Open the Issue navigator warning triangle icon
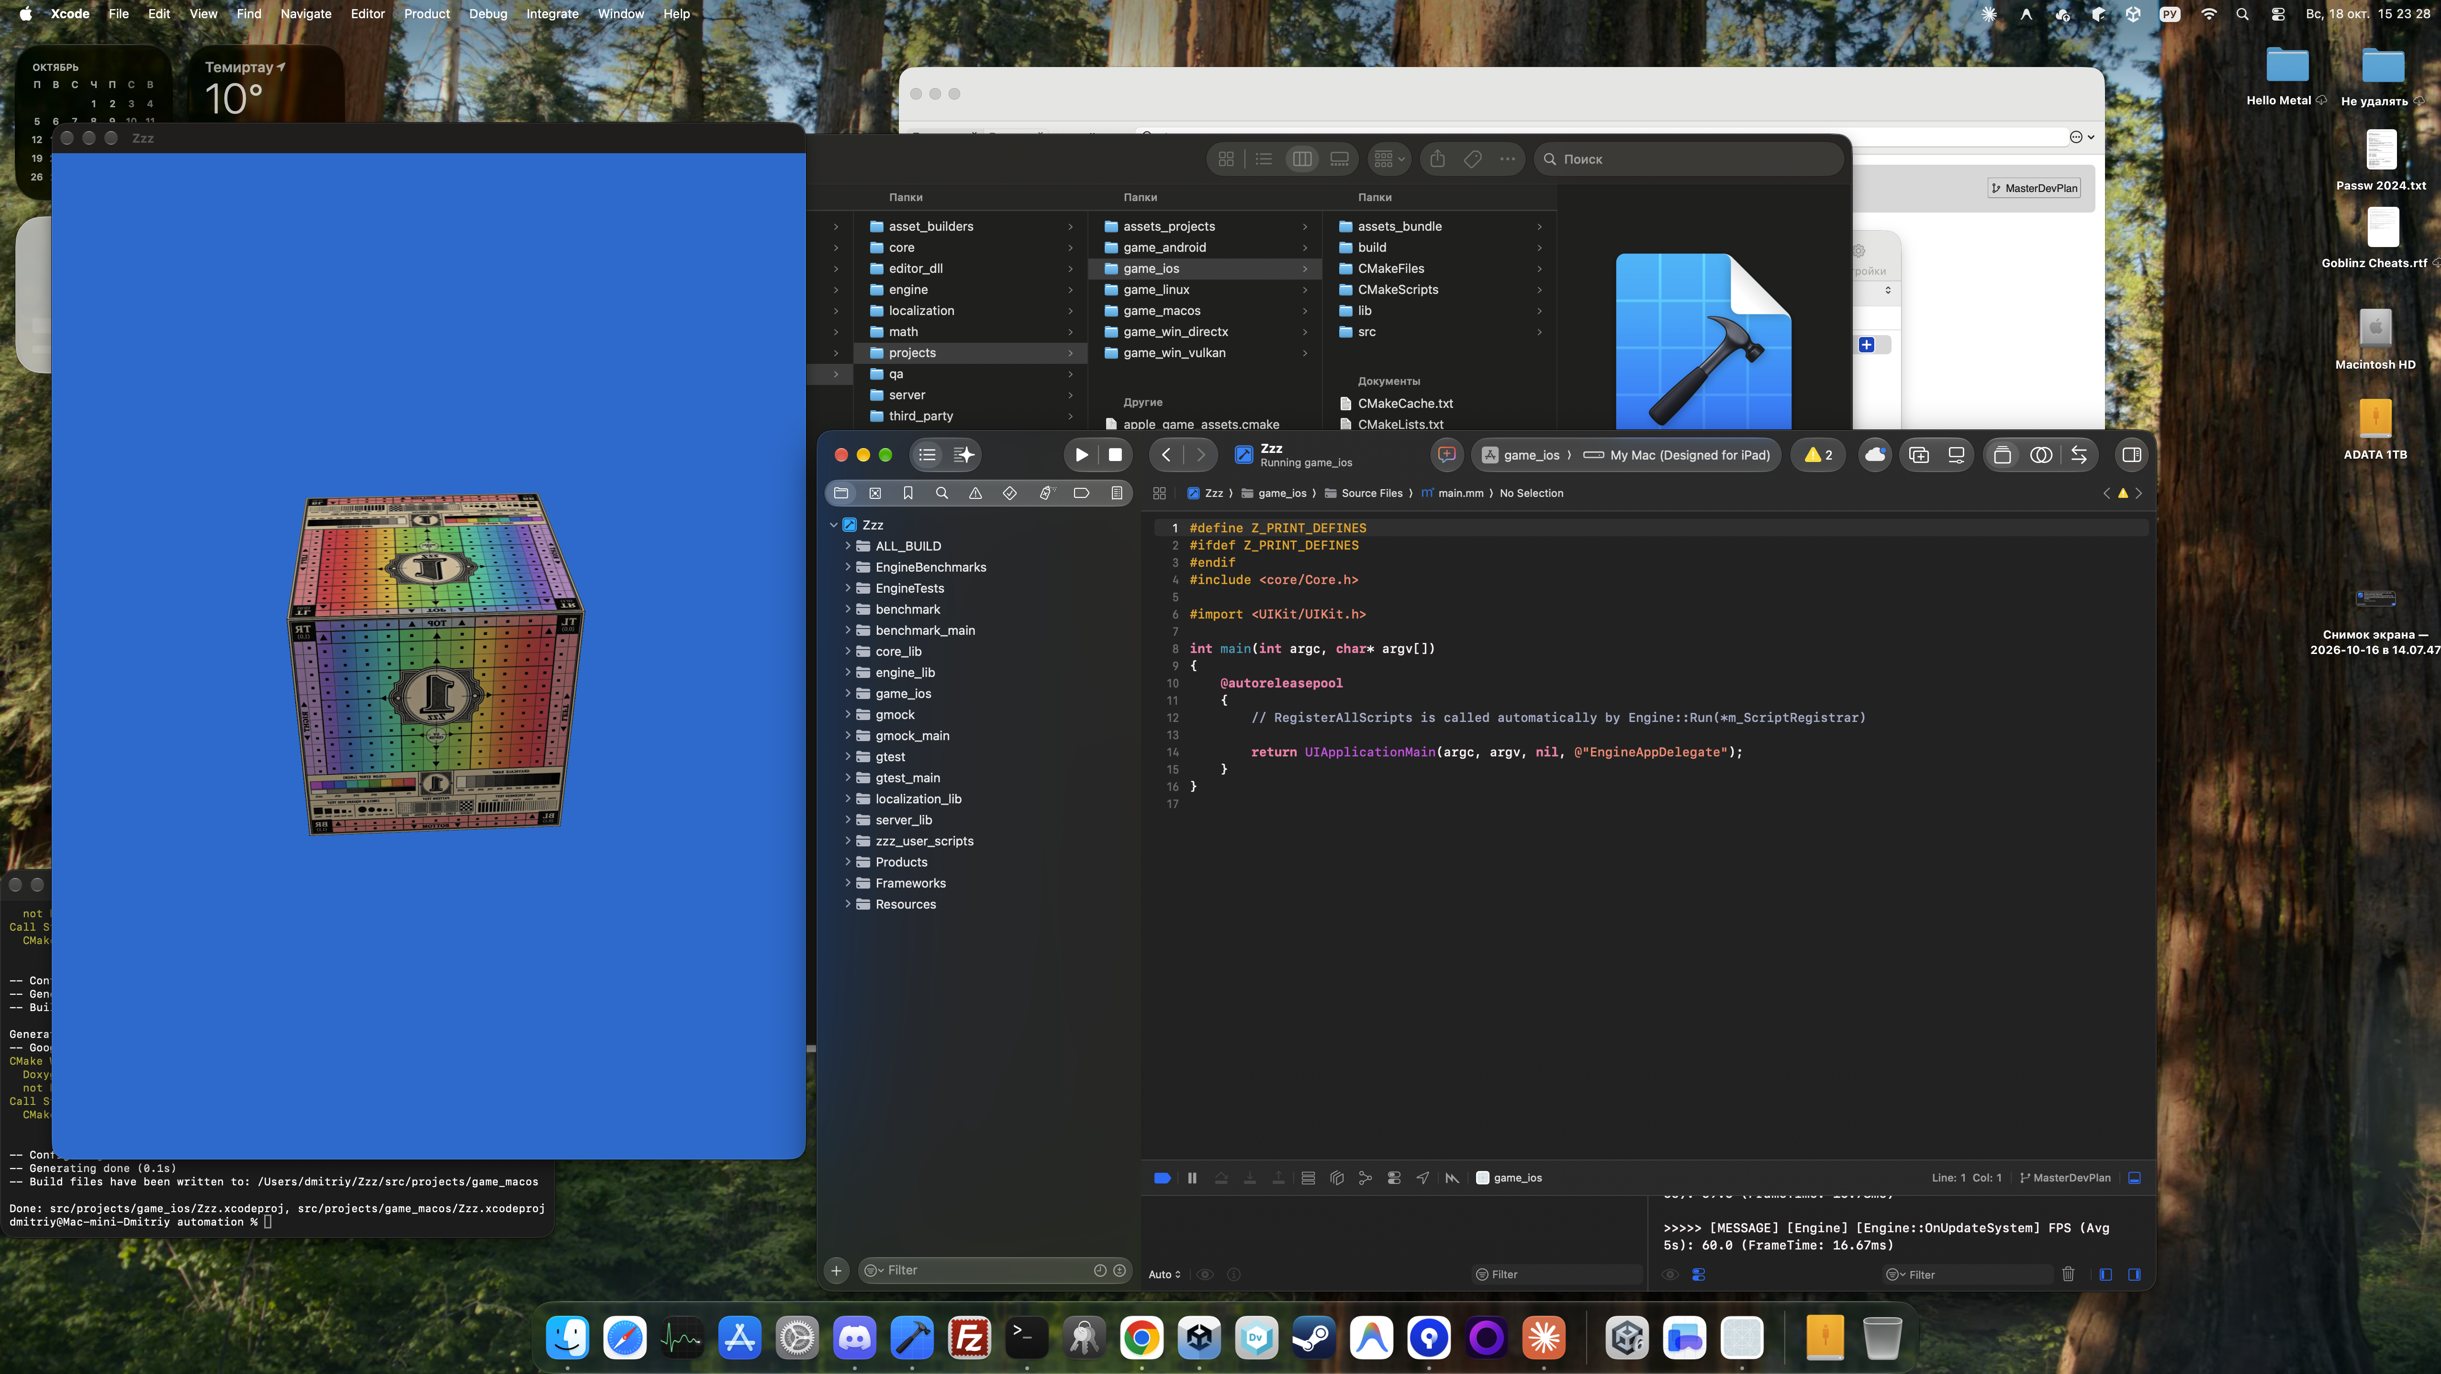The image size is (2441, 1374). (x=975, y=493)
